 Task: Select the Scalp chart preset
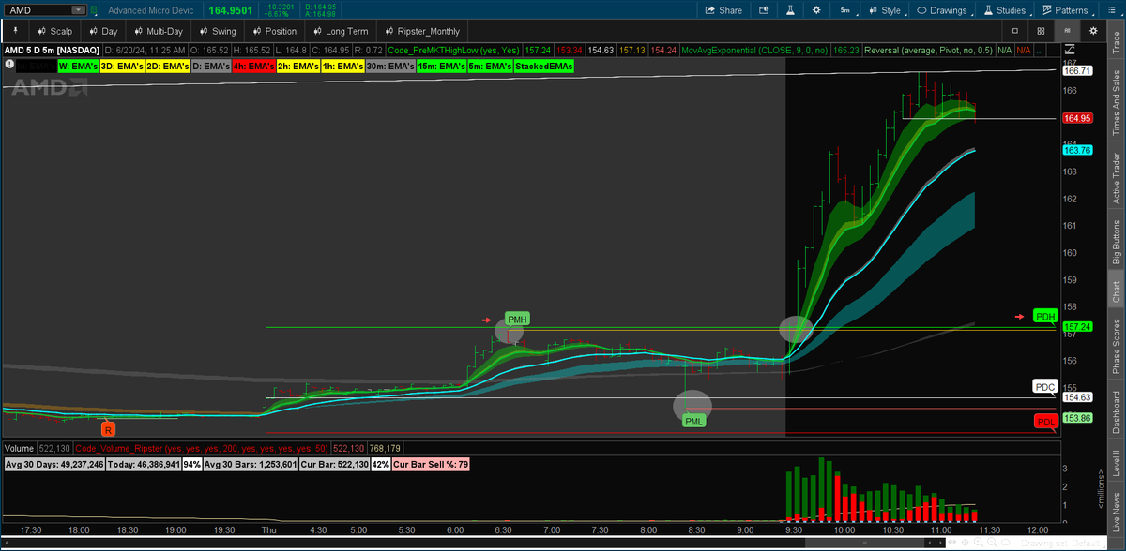pos(53,31)
